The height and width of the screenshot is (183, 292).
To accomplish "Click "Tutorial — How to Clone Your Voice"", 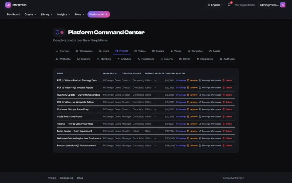I will pos(75,124).
